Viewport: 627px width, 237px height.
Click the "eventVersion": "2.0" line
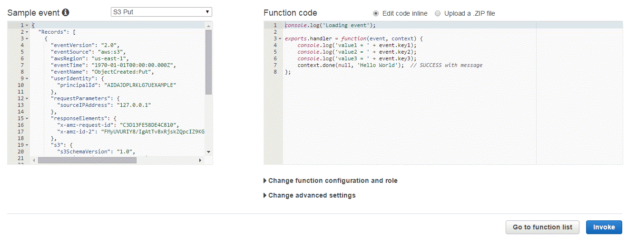85,45
